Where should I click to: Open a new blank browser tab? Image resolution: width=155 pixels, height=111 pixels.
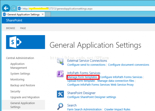(x=48, y=14)
